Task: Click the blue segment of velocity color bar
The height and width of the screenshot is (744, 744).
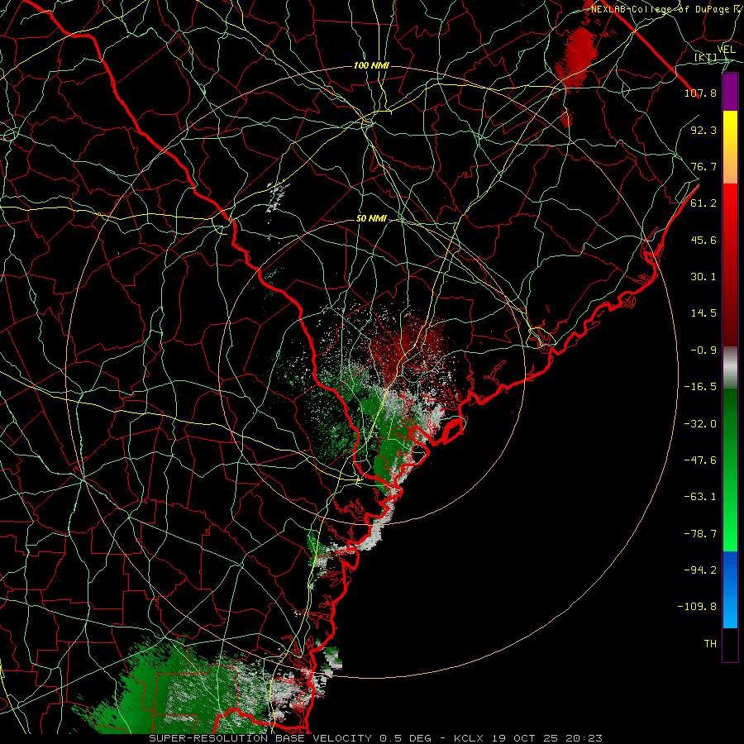Action: click(x=730, y=589)
